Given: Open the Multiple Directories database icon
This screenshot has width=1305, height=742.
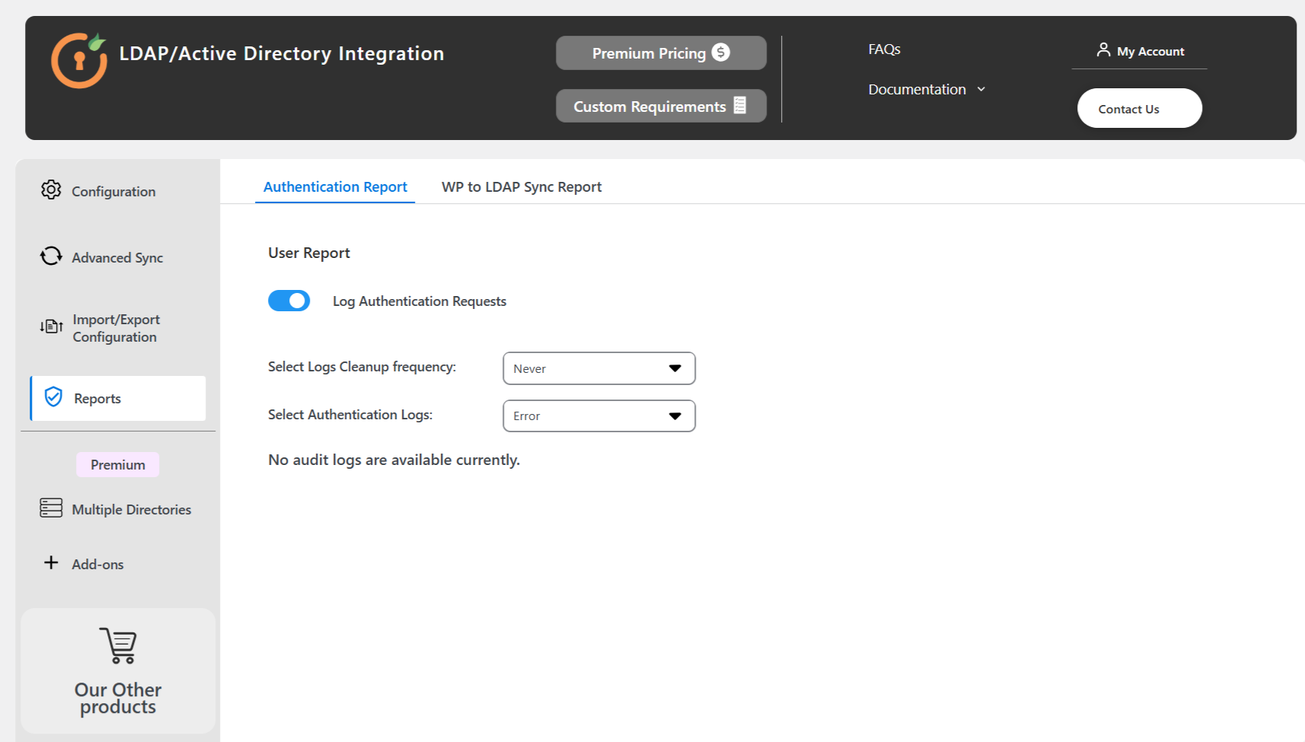Looking at the screenshot, I should (x=50, y=508).
